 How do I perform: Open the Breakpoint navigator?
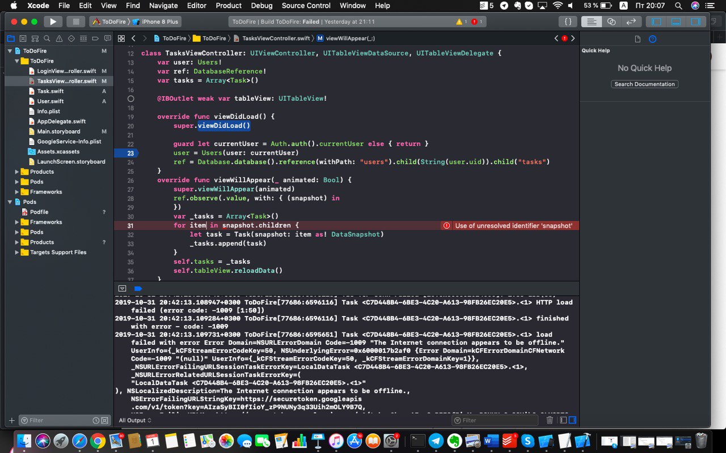pyautogui.click(x=95, y=39)
